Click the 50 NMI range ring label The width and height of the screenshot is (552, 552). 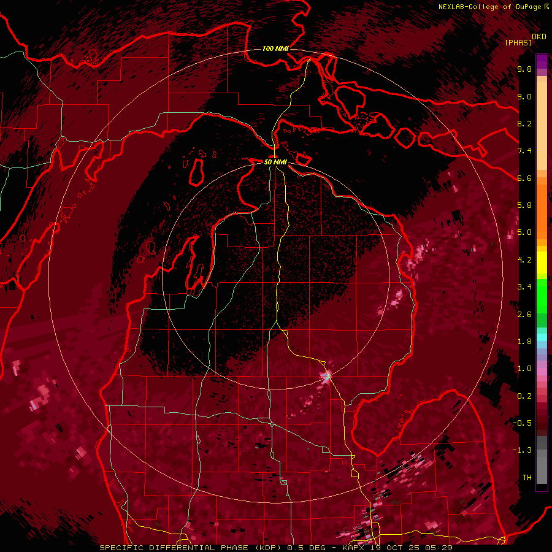275,162
